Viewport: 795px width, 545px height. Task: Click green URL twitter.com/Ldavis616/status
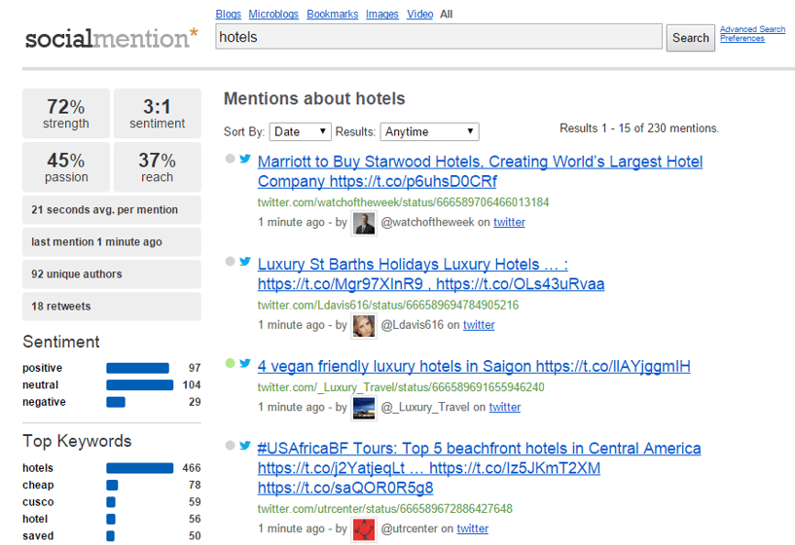pyautogui.click(x=388, y=306)
